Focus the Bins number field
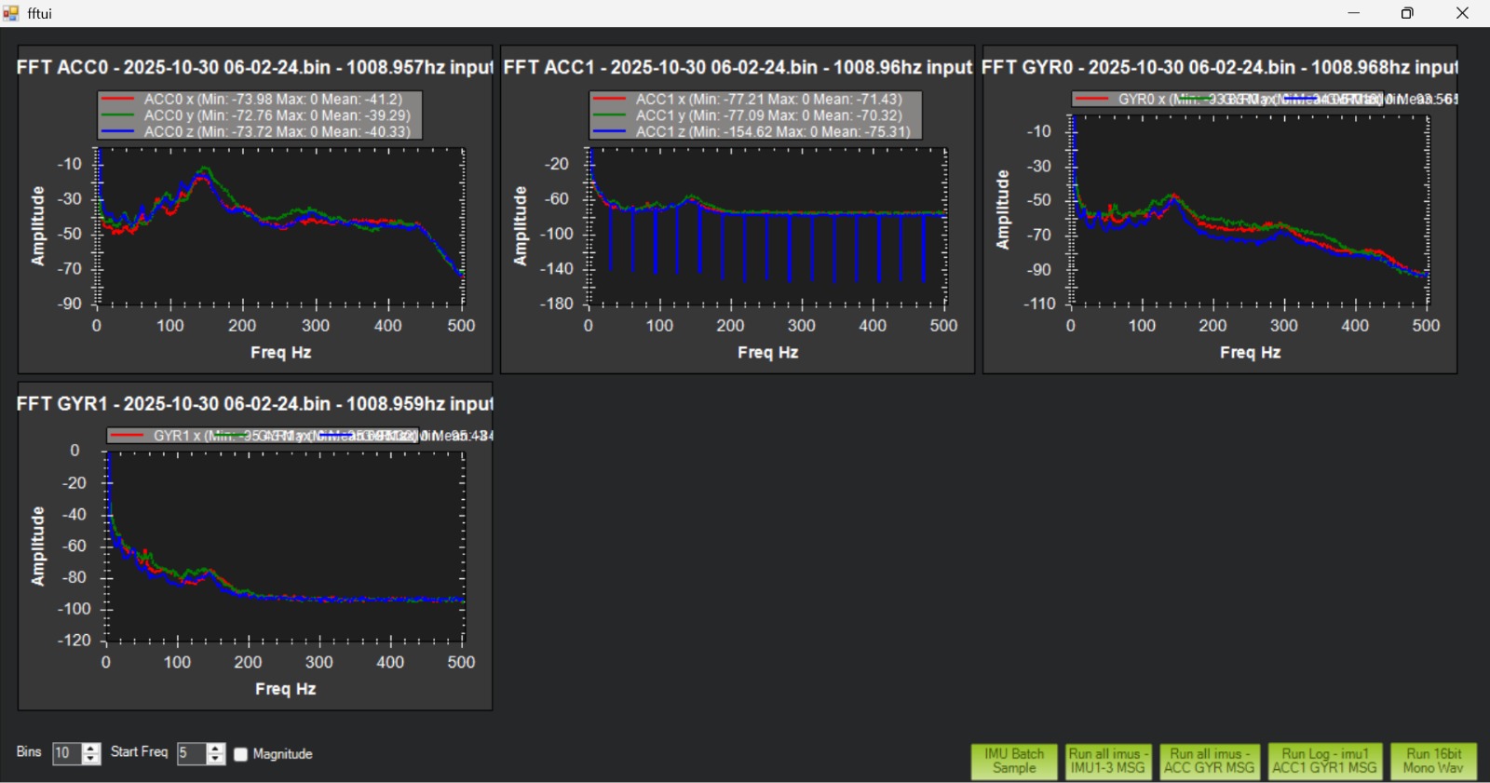The height and width of the screenshot is (783, 1490). [x=66, y=753]
